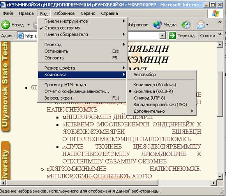The height and width of the screenshot is (196, 226).
Task: Expand the Дополнительно encodings submenu
Action: (161, 111)
